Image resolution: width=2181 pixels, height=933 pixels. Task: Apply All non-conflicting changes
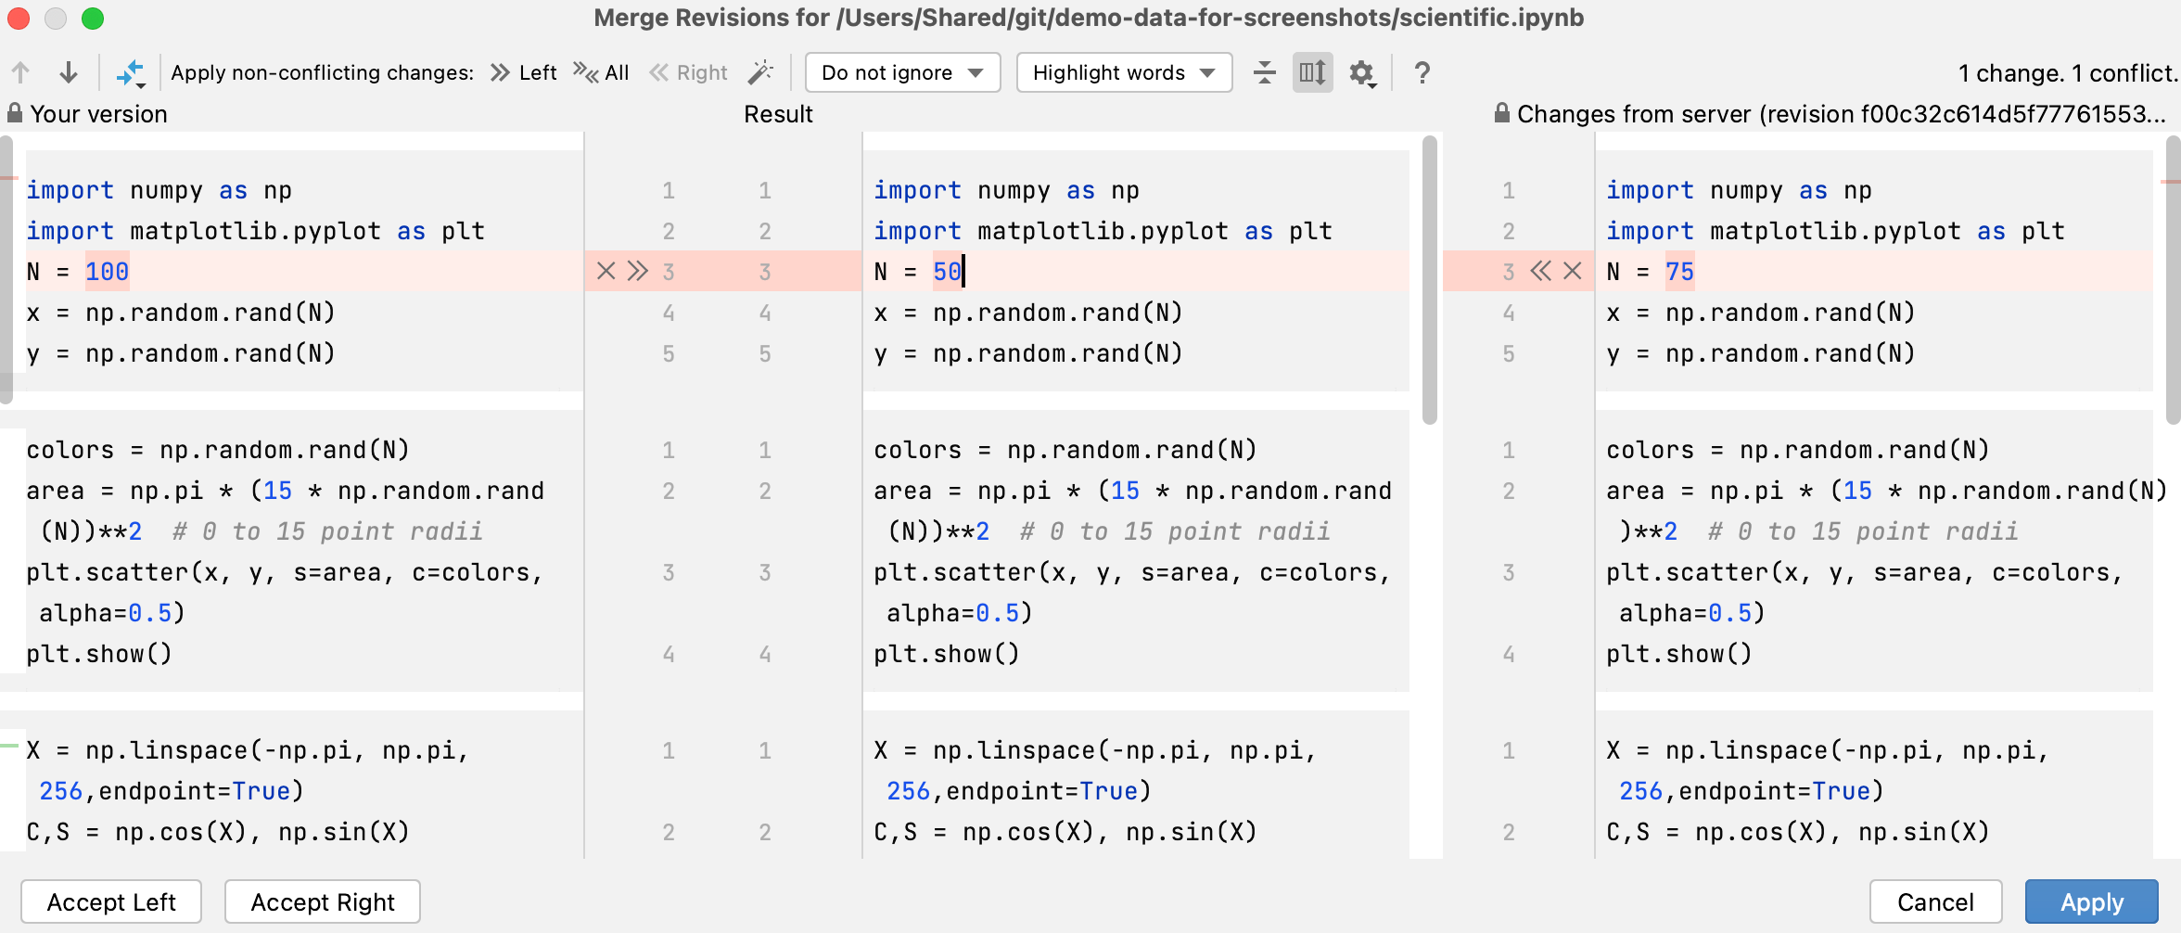tap(601, 72)
